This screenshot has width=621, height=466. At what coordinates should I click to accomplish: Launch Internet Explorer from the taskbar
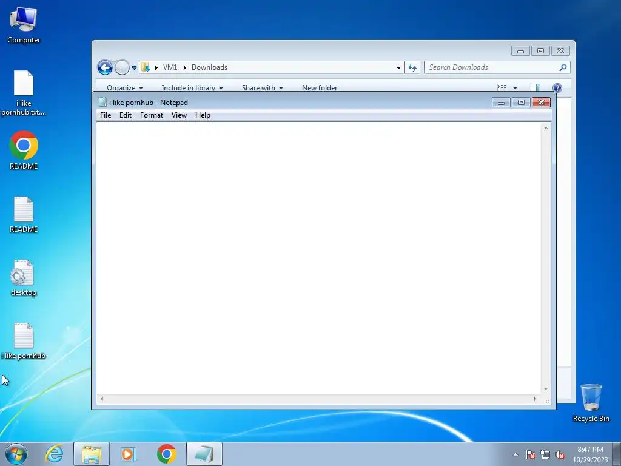tap(54, 454)
